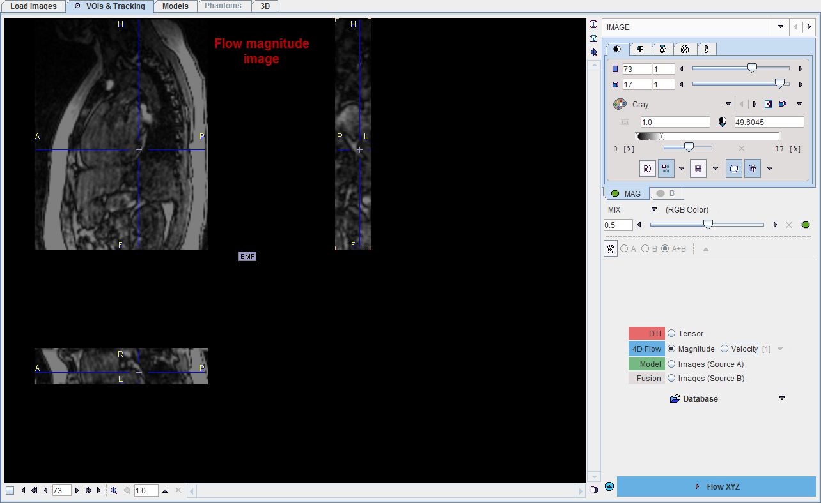The width and height of the screenshot is (821, 503).
Task: Click the zoom in magnifier icon
Action: coord(114,491)
